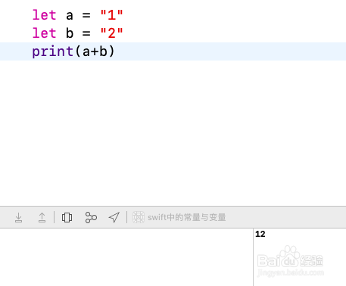Viewport: 346px width, 286px height.
Task: Click the let keyword before b
Action: point(44,33)
